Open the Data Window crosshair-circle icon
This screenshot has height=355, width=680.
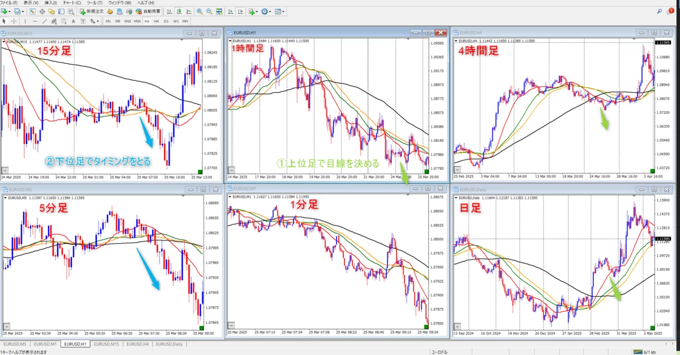pyautogui.click(x=42, y=11)
